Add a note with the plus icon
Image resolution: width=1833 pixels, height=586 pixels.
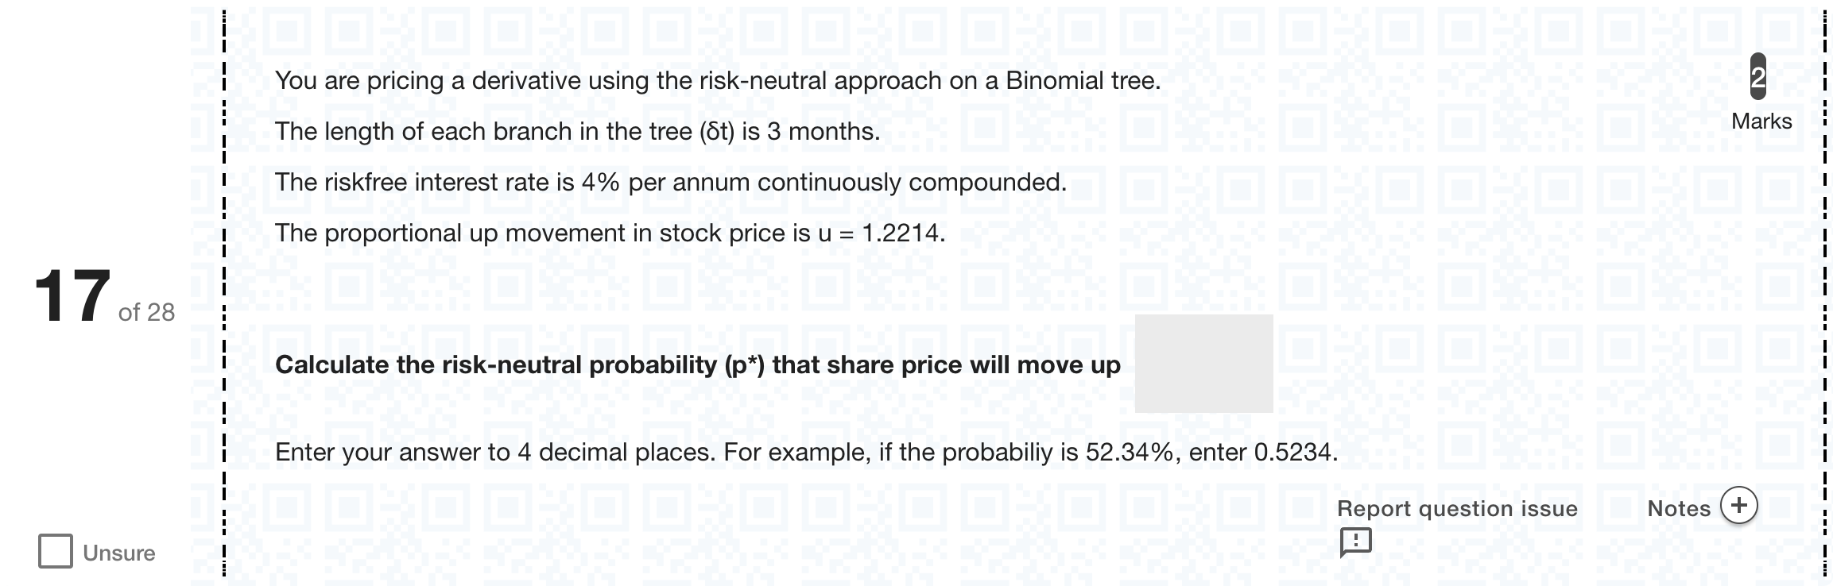point(1739,506)
